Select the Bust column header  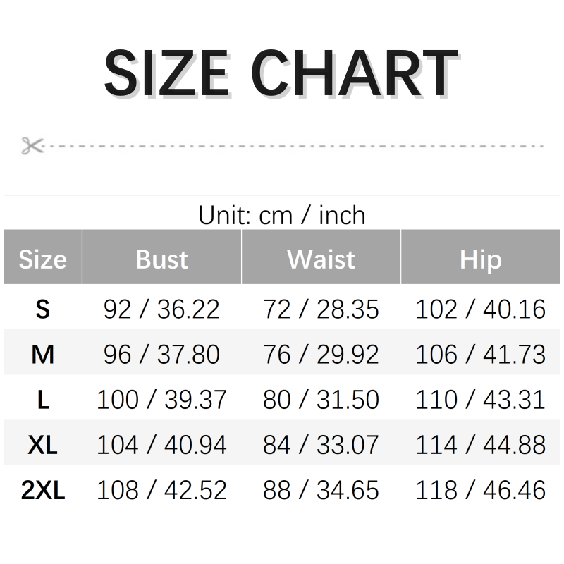click(x=162, y=259)
